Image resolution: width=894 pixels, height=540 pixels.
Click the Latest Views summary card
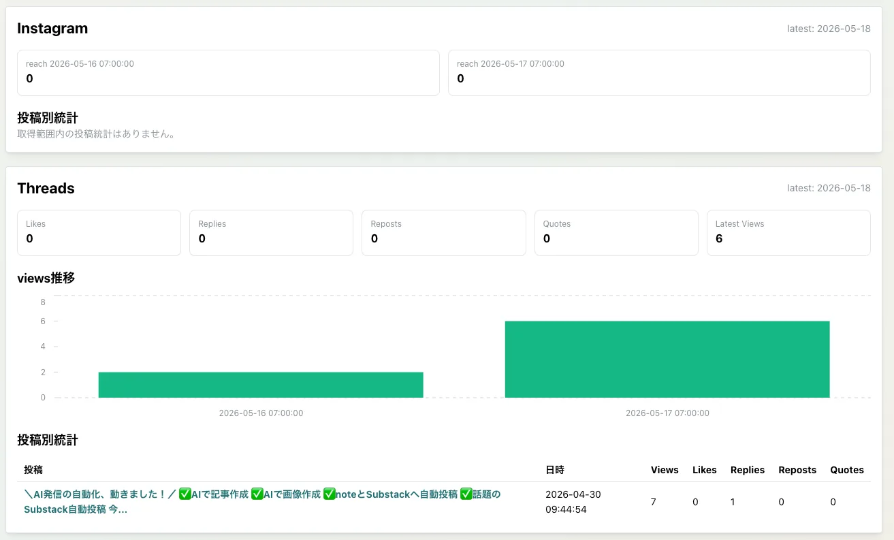[x=788, y=233]
